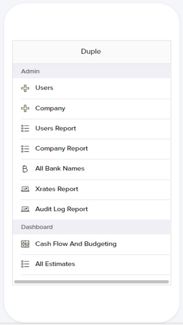Click the bitcoin icon beside All Bank Names
This screenshot has width=183, height=325.
coord(25,169)
